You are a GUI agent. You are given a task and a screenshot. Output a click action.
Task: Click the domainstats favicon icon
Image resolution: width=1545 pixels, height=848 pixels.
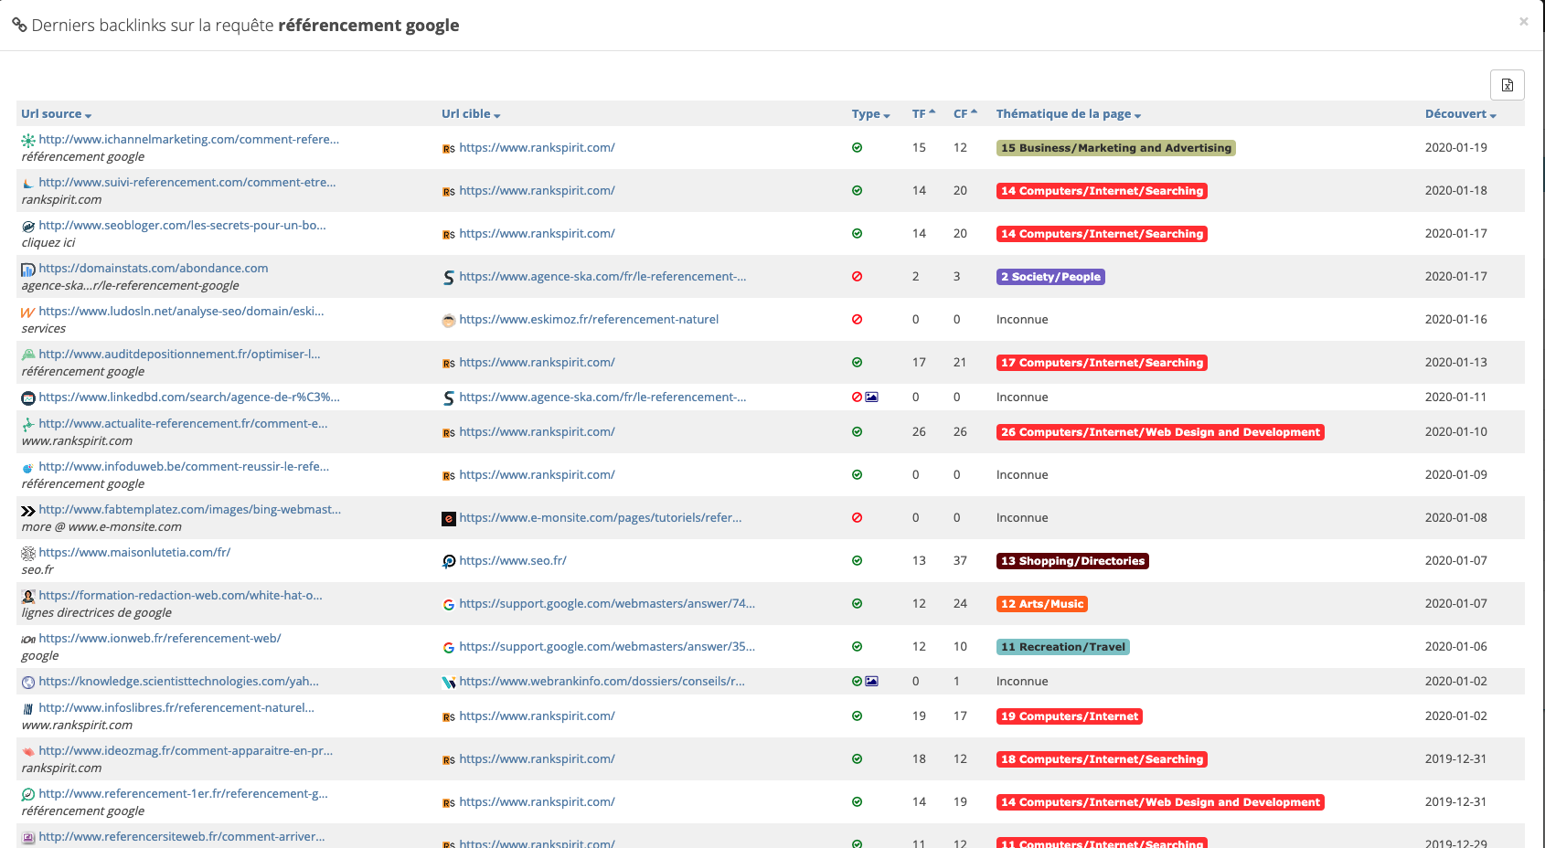[x=28, y=270]
